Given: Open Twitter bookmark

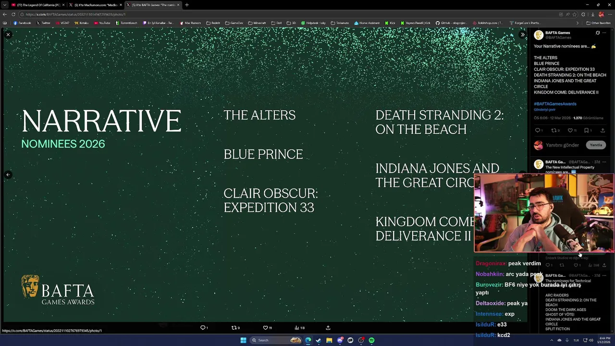Looking at the screenshot, I should tap(43, 23).
